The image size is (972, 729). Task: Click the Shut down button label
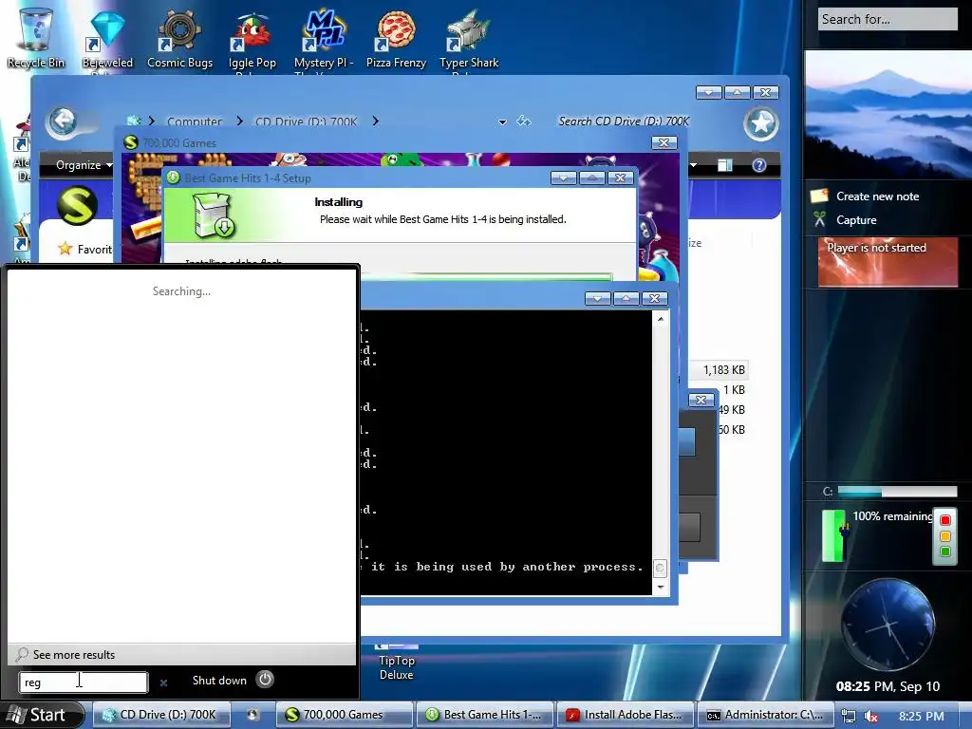tap(219, 680)
